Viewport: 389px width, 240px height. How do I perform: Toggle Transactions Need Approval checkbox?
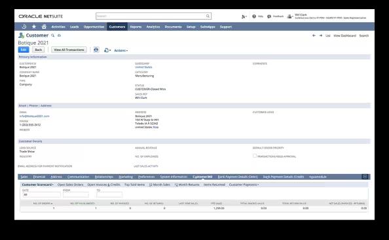click(255, 156)
